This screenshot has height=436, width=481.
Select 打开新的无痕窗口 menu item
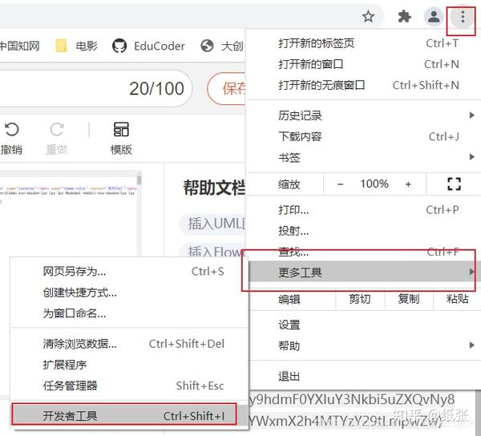[x=363, y=85]
